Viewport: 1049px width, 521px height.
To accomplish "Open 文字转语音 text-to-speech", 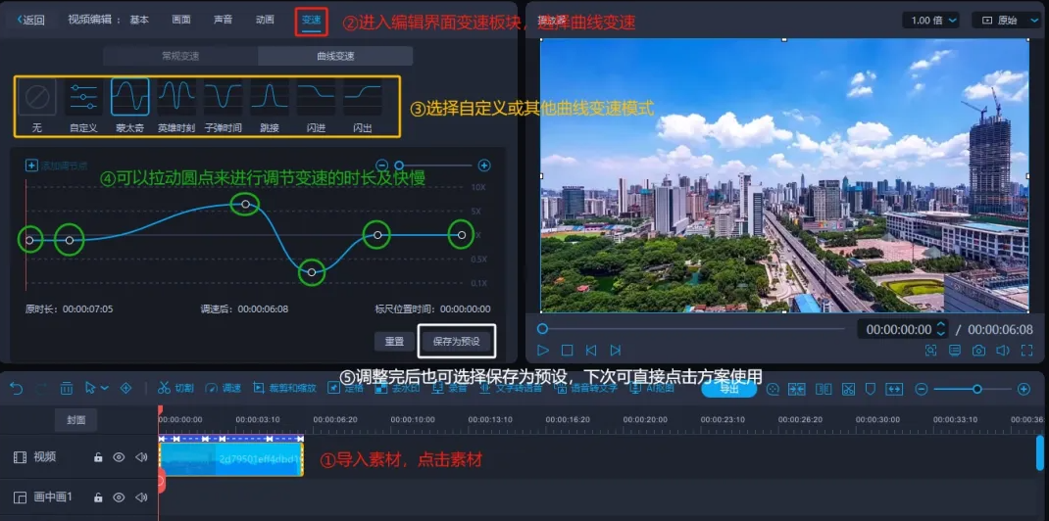I will (x=510, y=388).
